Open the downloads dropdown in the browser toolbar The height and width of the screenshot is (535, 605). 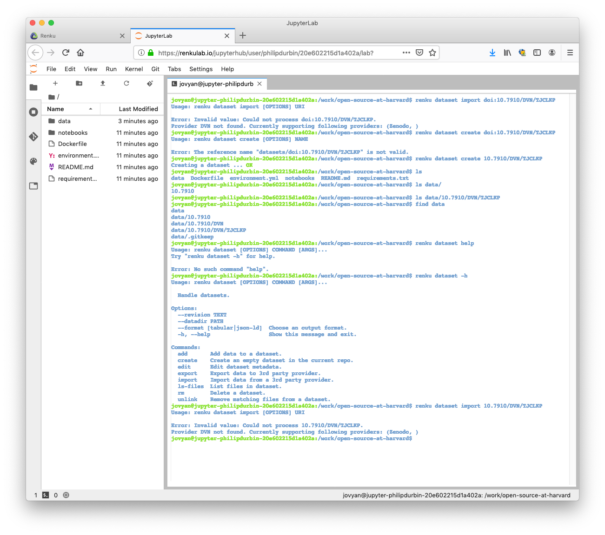click(x=492, y=53)
